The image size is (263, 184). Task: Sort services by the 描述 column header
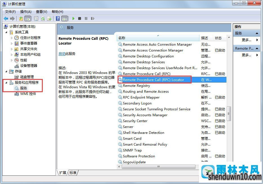(206, 38)
